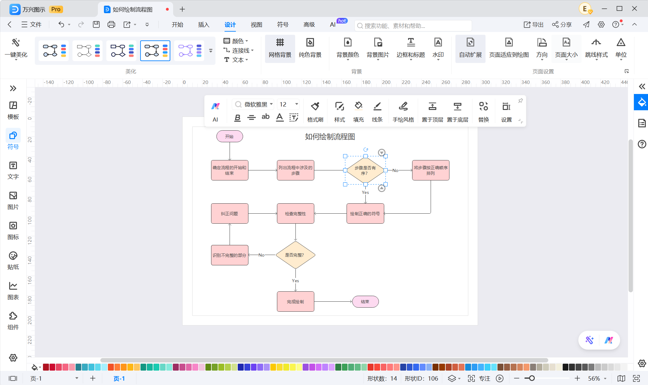Viewport: 648px width, 385px height.
Task: Click the zoom slider handle
Action: point(532,378)
